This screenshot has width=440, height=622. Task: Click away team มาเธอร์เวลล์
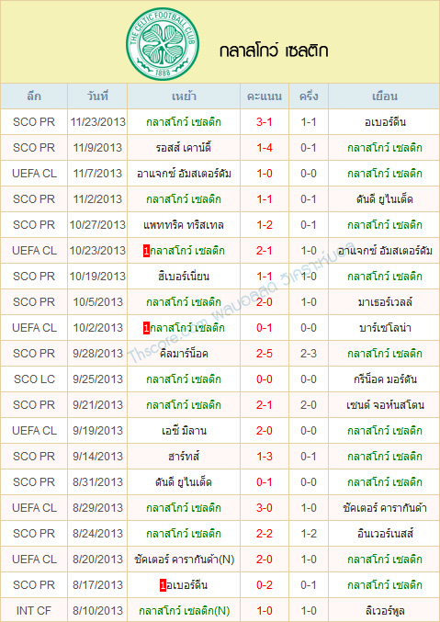click(x=385, y=302)
